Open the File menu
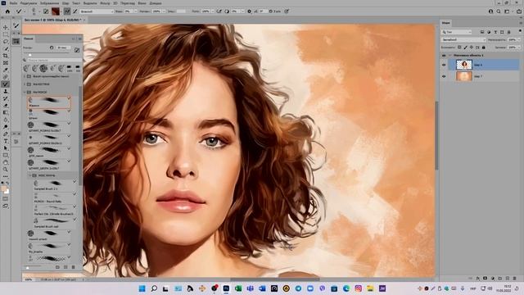This screenshot has width=524, height=295. point(13,3)
